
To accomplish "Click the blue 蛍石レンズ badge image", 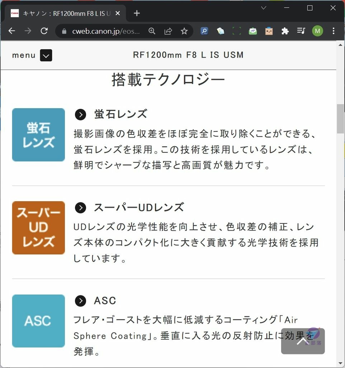I will point(38,135).
